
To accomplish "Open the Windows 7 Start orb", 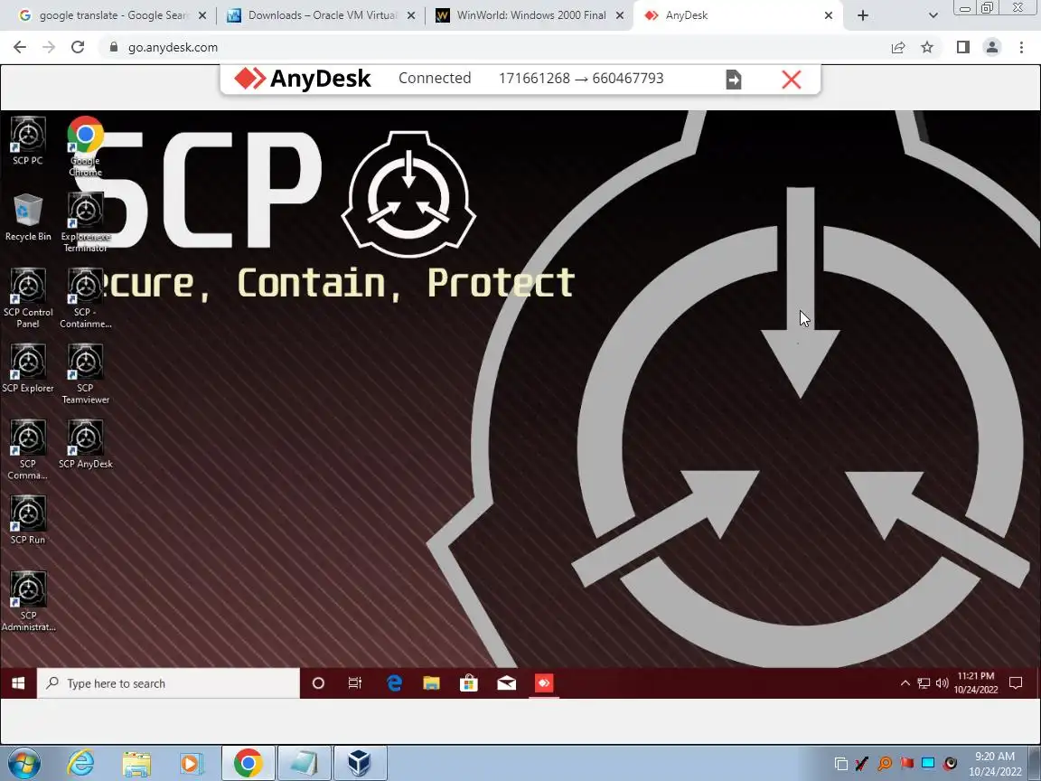I will (x=24, y=764).
